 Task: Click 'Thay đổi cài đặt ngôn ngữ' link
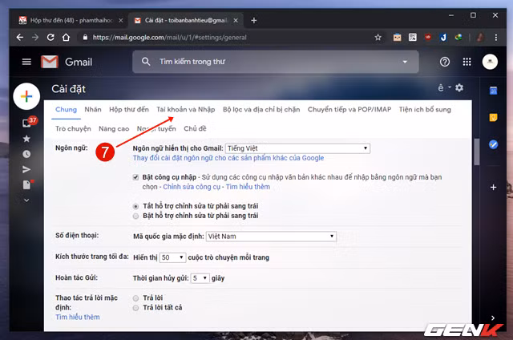[228, 158]
